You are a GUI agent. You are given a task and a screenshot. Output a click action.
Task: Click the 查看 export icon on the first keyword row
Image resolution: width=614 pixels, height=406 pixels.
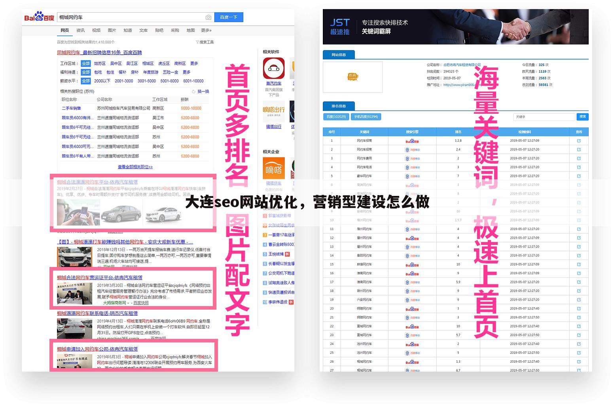578,141
